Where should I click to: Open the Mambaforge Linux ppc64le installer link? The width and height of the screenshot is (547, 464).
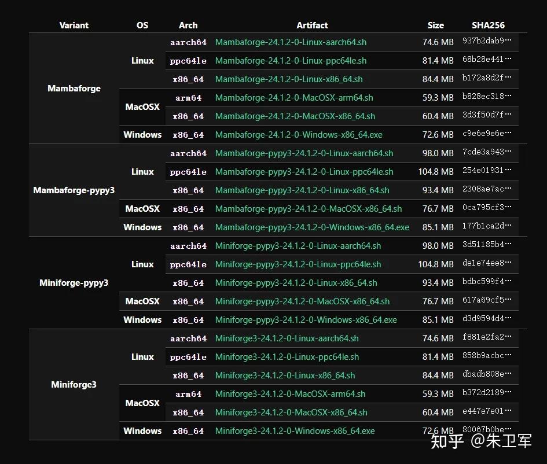(291, 61)
